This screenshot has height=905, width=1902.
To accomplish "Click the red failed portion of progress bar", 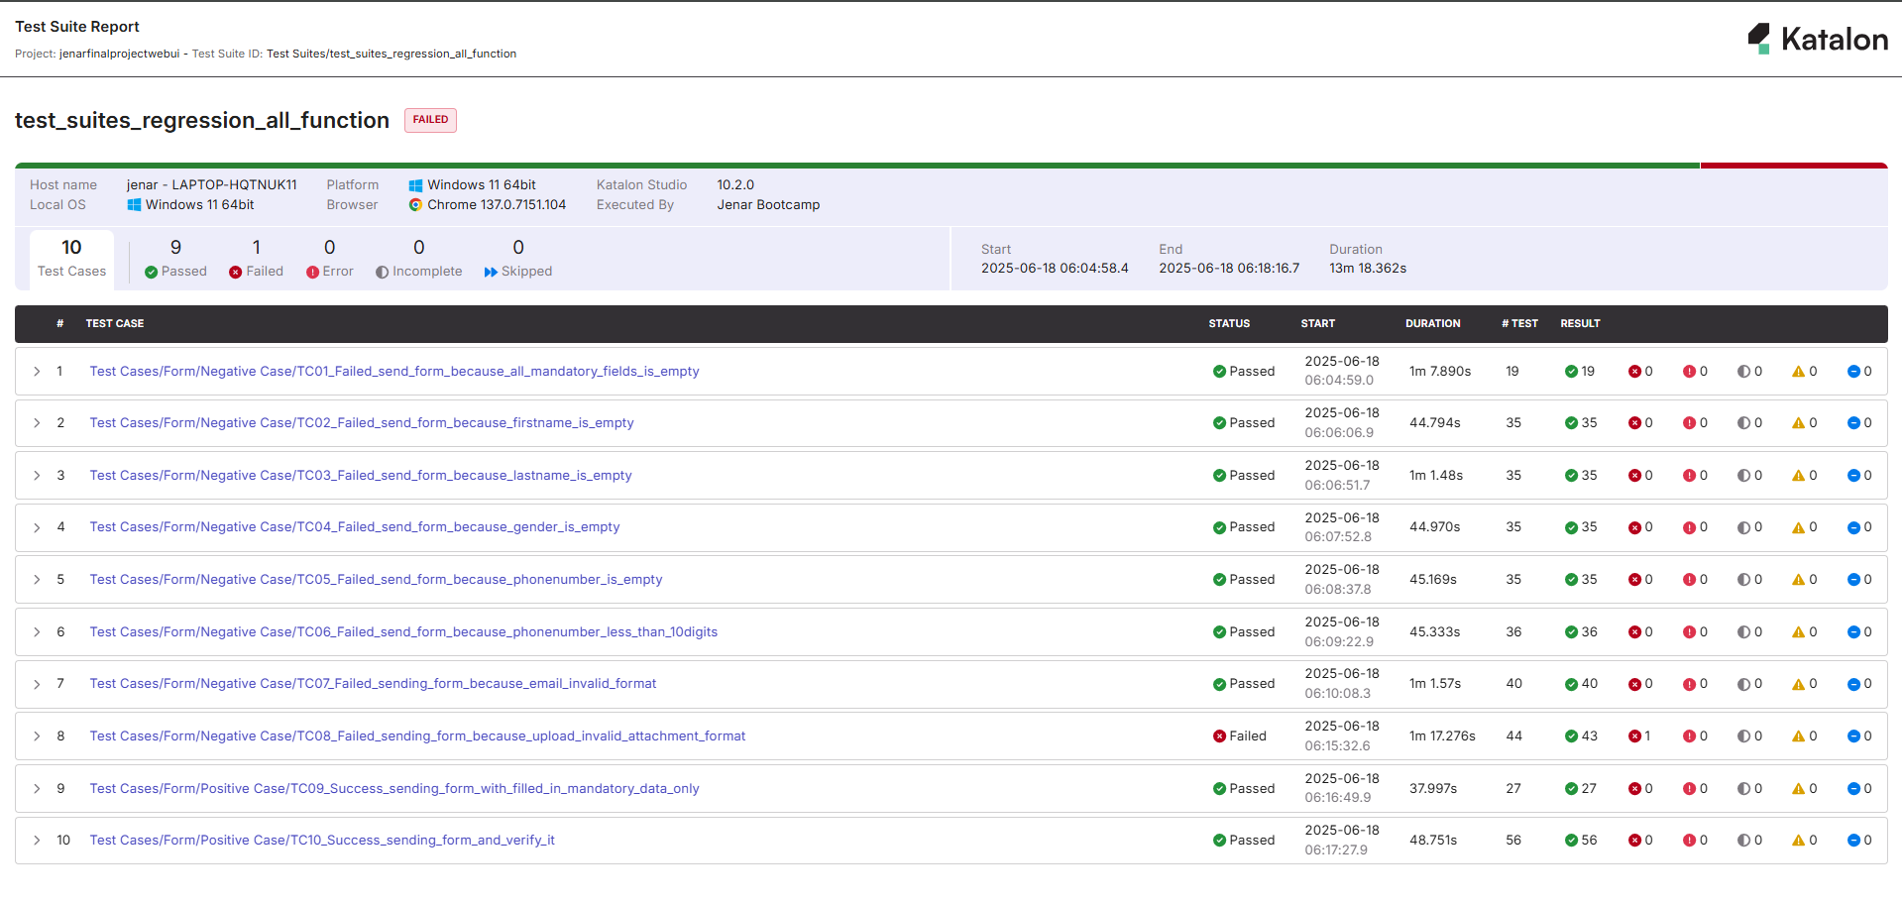I will point(1794,166).
